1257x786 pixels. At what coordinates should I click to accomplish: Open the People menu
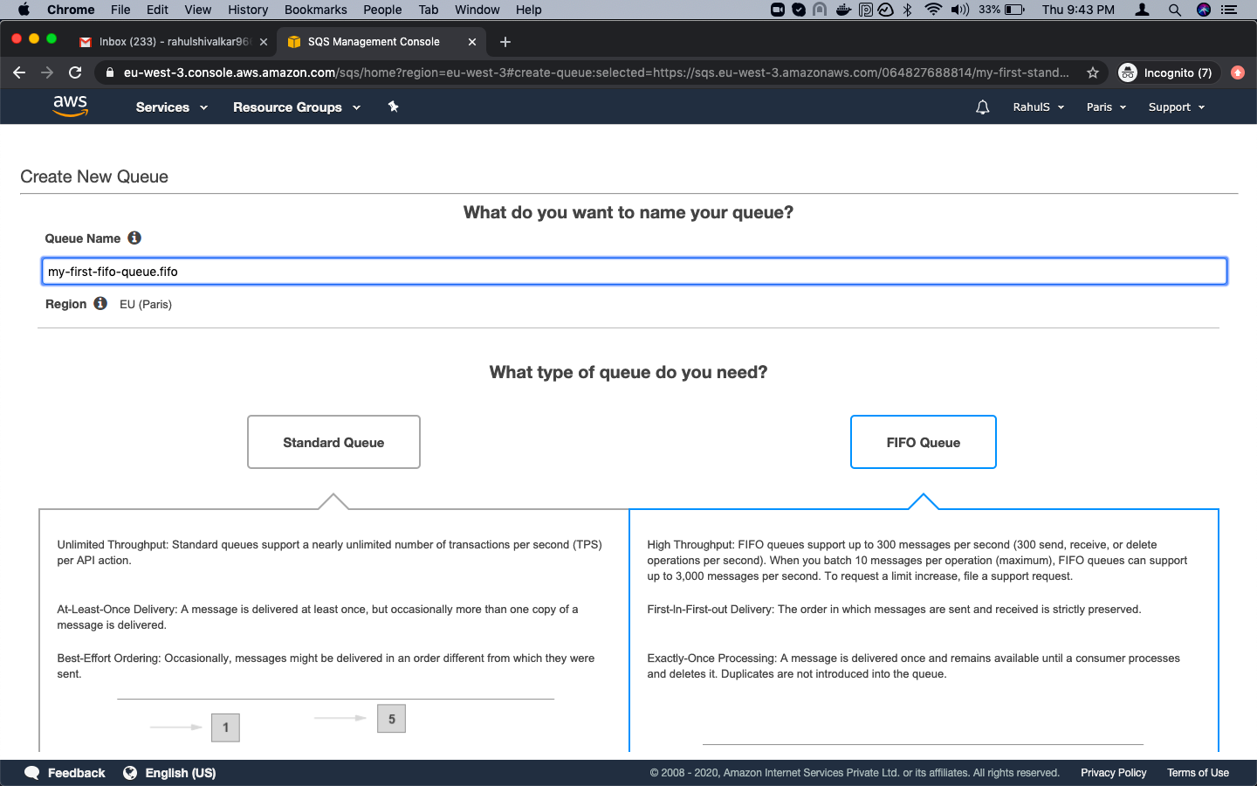[382, 10]
